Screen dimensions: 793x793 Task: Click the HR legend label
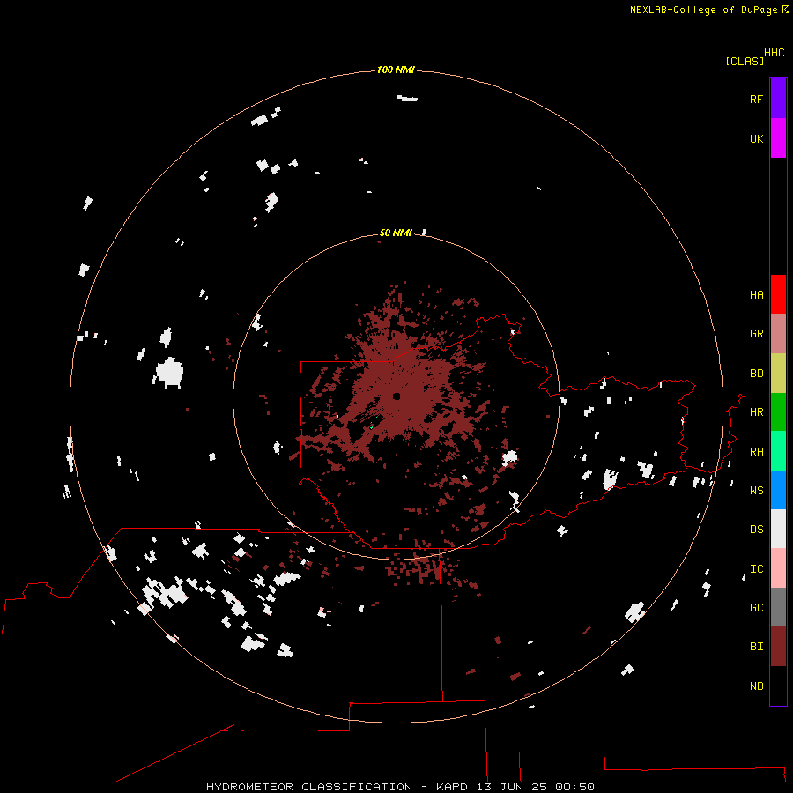tap(756, 412)
